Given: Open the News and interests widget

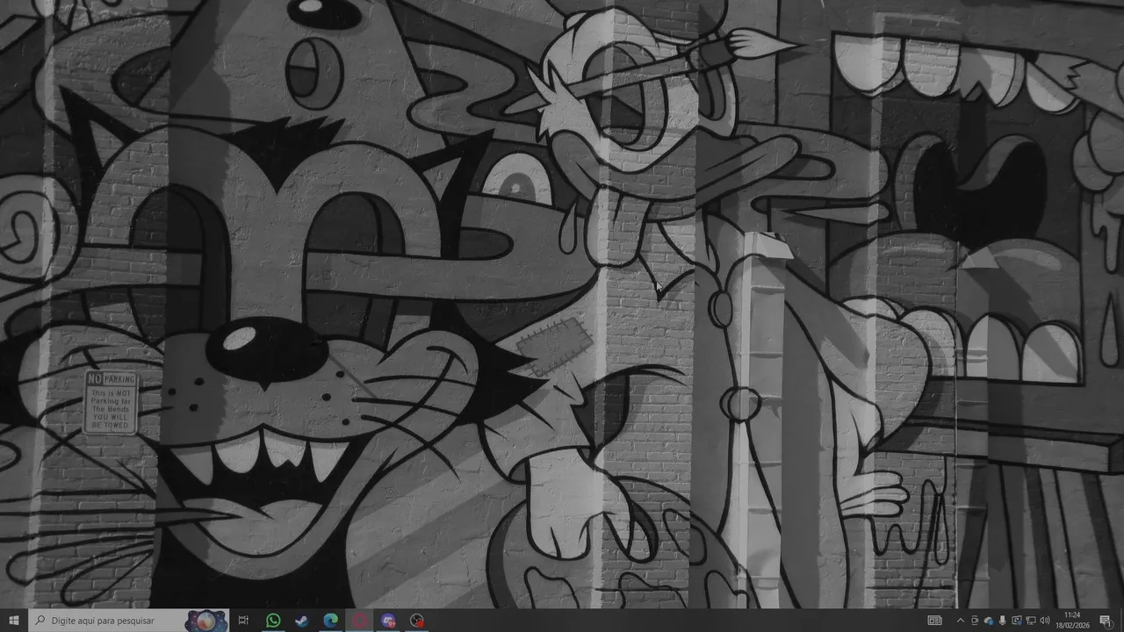Looking at the screenshot, I should [935, 621].
